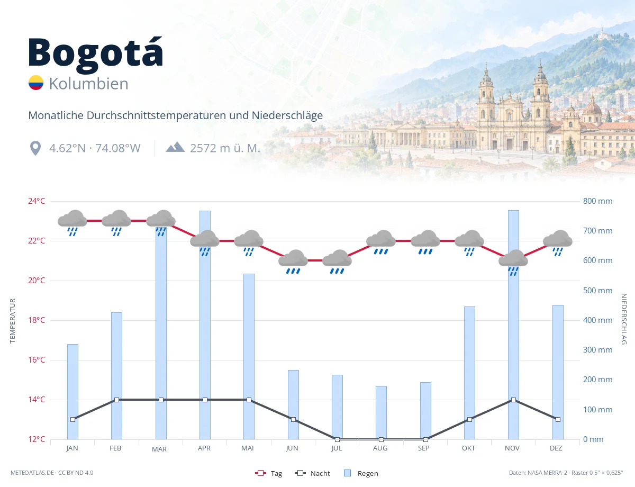Viewport: 635px width, 487px height.
Task: Click the 12°C axis label
Action: (x=37, y=439)
